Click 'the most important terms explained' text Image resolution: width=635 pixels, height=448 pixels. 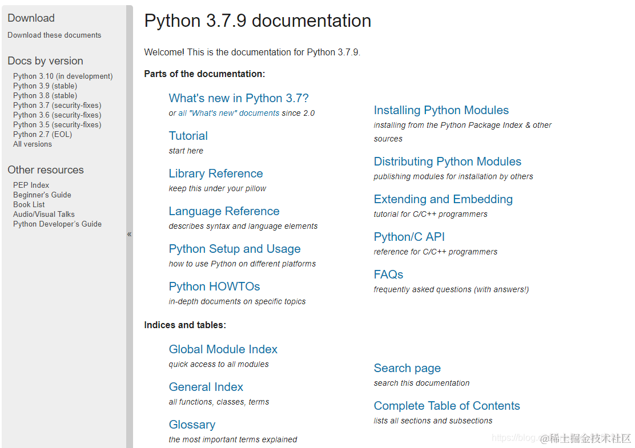pos(233,439)
